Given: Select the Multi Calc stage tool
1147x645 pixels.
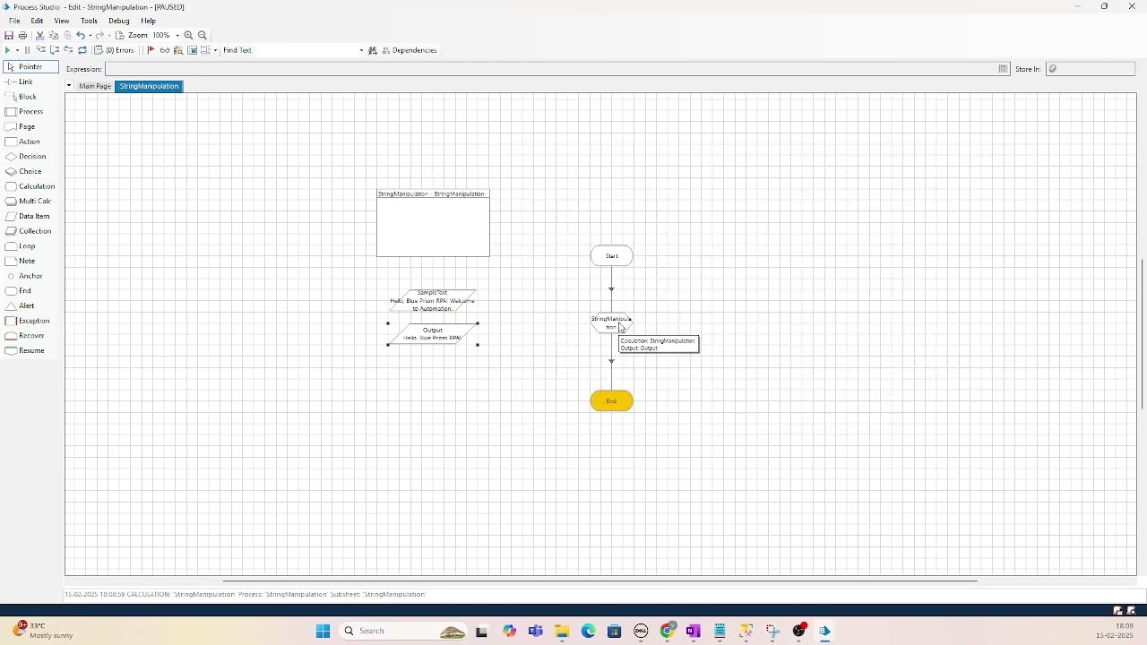Looking at the screenshot, I should [x=30, y=202].
